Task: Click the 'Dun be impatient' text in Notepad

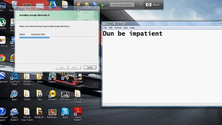Action: (133, 34)
